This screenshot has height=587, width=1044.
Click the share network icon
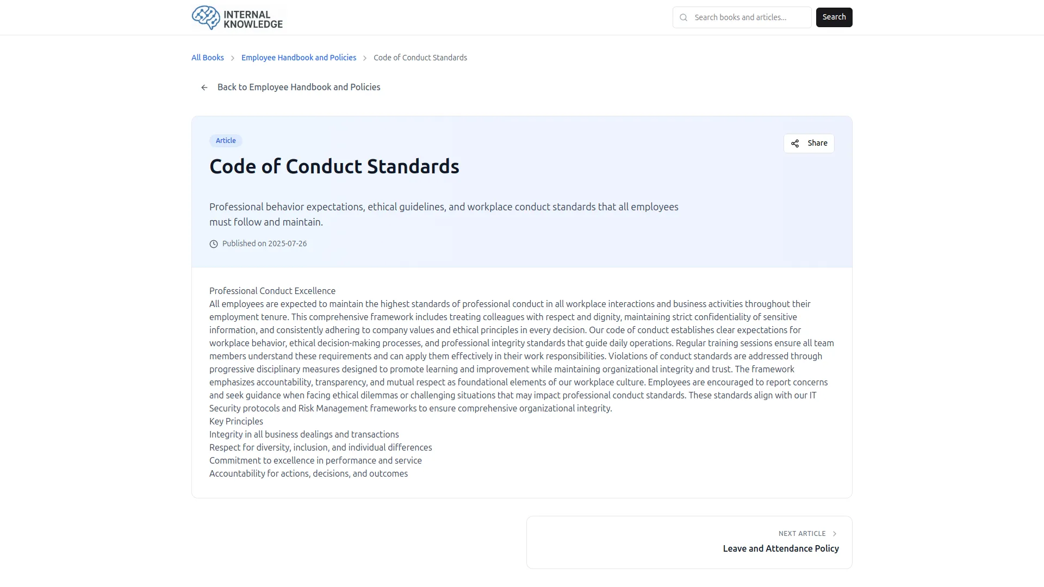[795, 143]
